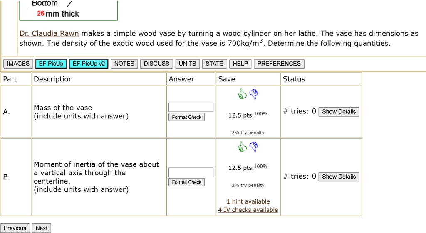Launch EF PicUp v2 tool

(x=89, y=64)
